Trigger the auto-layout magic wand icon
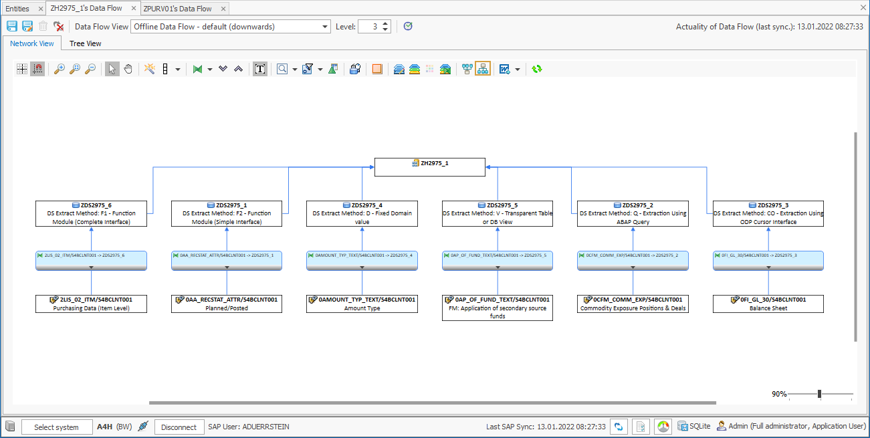 coord(149,68)
